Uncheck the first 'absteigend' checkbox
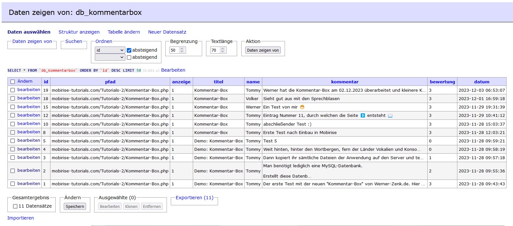Viewport: 513px width, 226px height. point(129,50)
